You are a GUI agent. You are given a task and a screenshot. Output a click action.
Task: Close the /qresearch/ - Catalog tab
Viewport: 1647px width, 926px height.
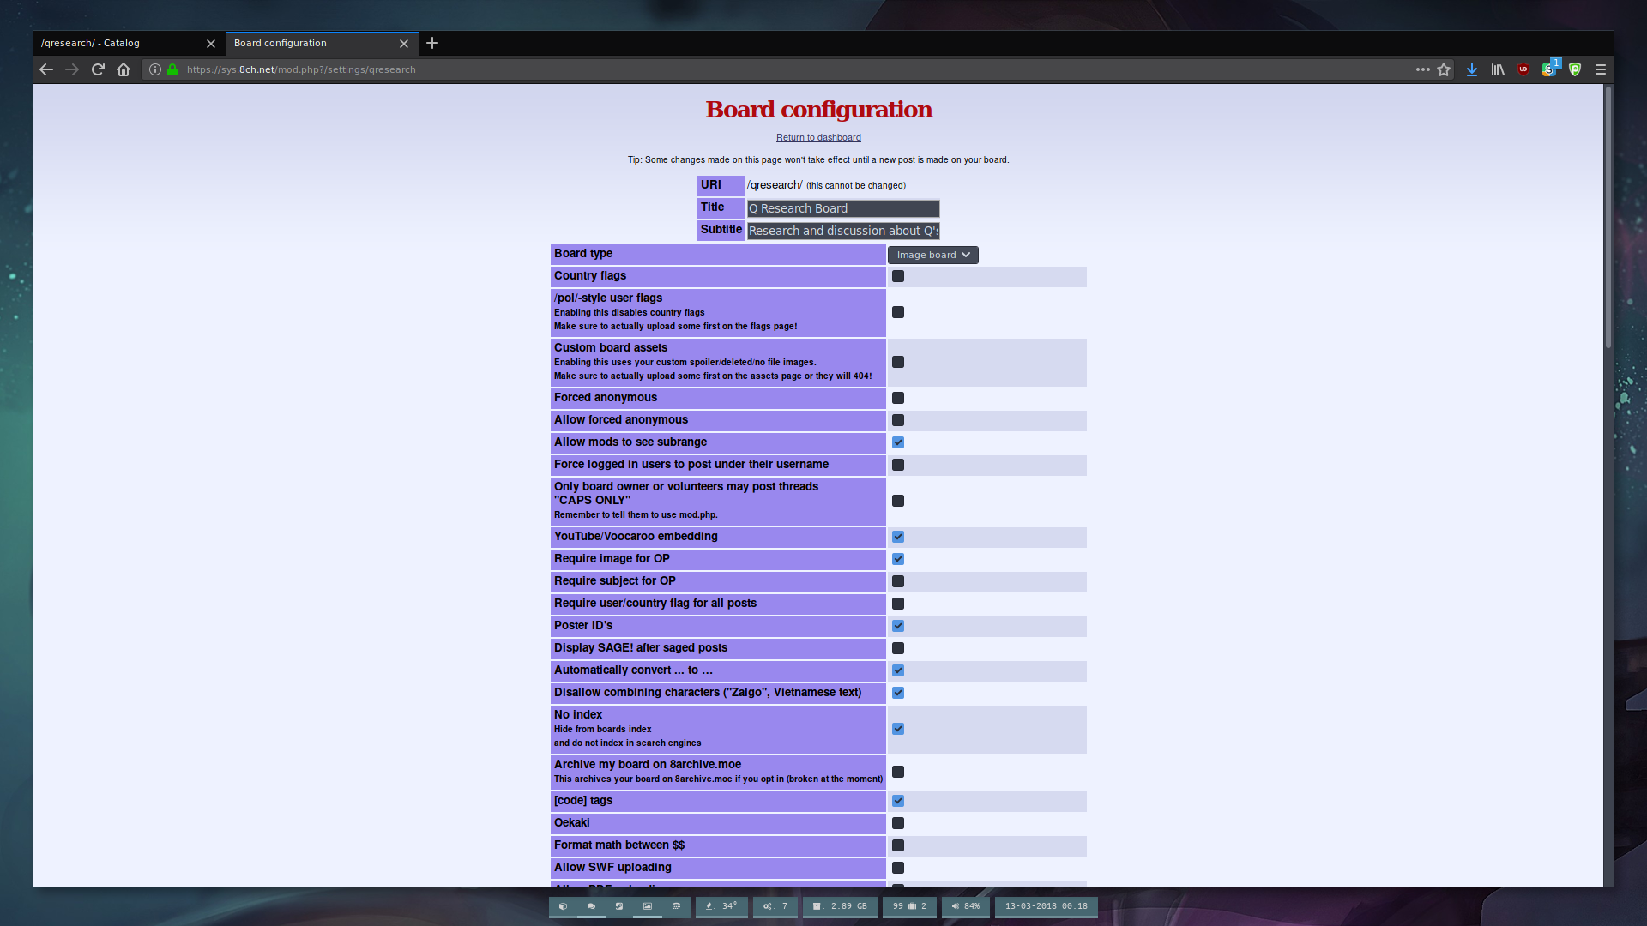click(x=211, y=44)
